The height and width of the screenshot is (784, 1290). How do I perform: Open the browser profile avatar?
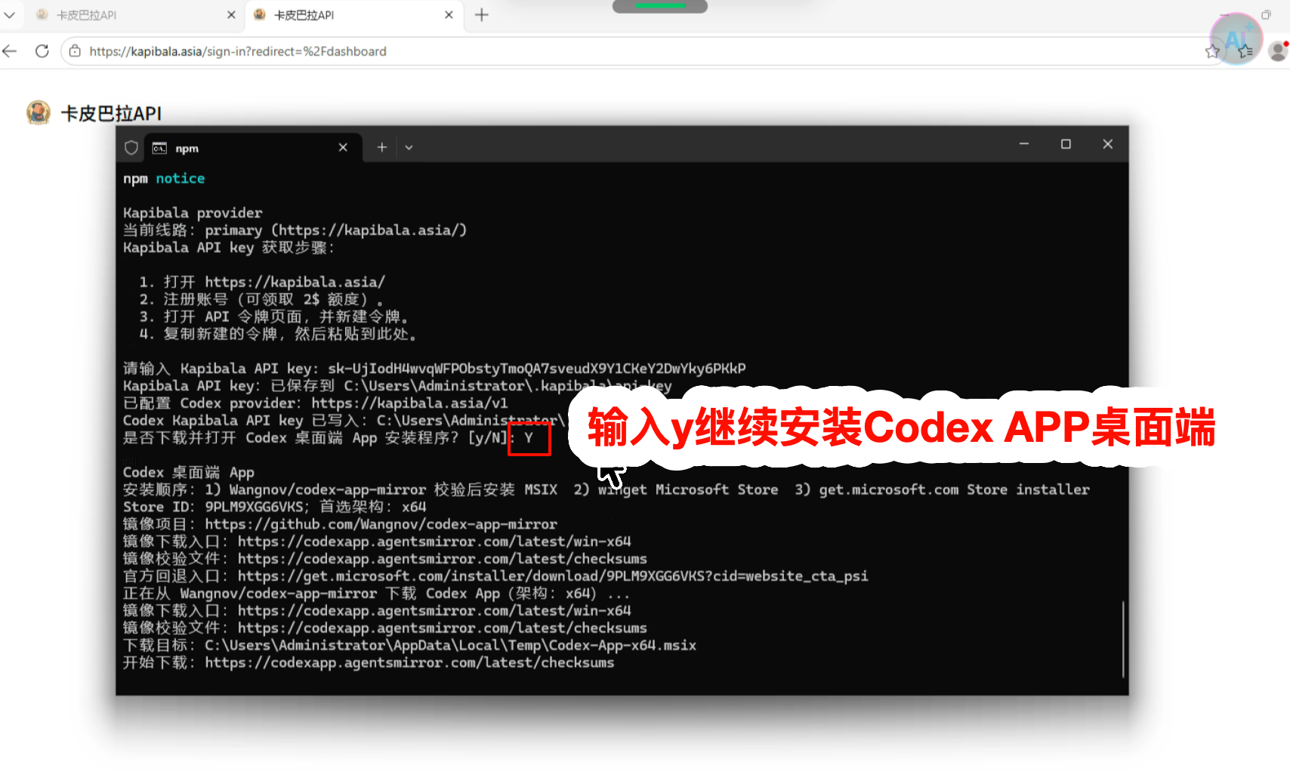pyautogui.click(x=1278, y=51)
